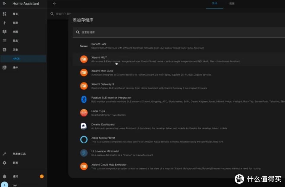
Task: Collapse the Home Assistant sidebar menu icon
Action: 4,4
